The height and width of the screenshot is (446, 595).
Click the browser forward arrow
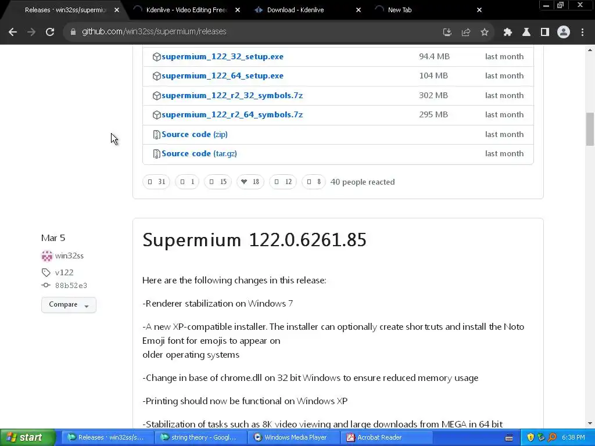(31, 32)
